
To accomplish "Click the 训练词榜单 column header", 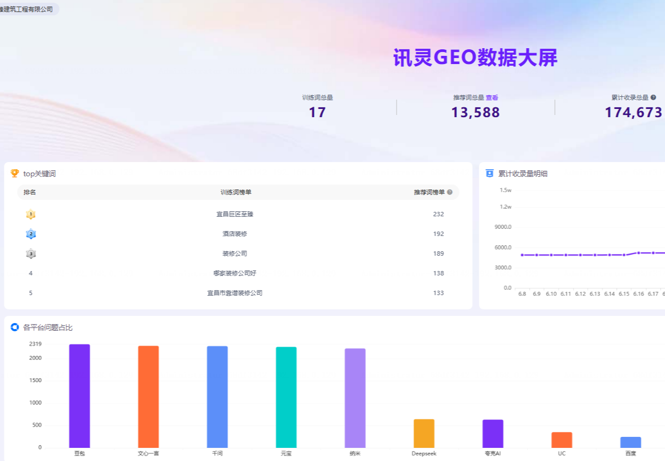I will point(236,192).
